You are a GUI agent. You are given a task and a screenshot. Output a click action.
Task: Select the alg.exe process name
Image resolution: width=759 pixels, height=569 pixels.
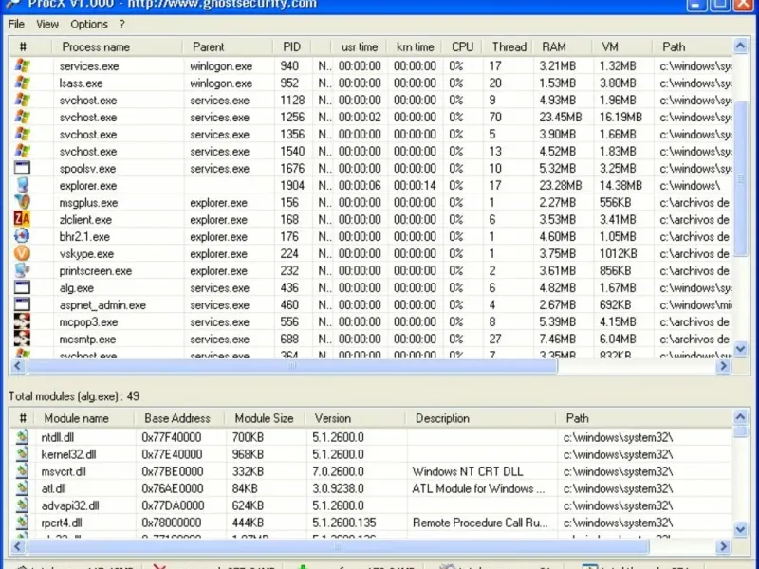tap(77, 288)
